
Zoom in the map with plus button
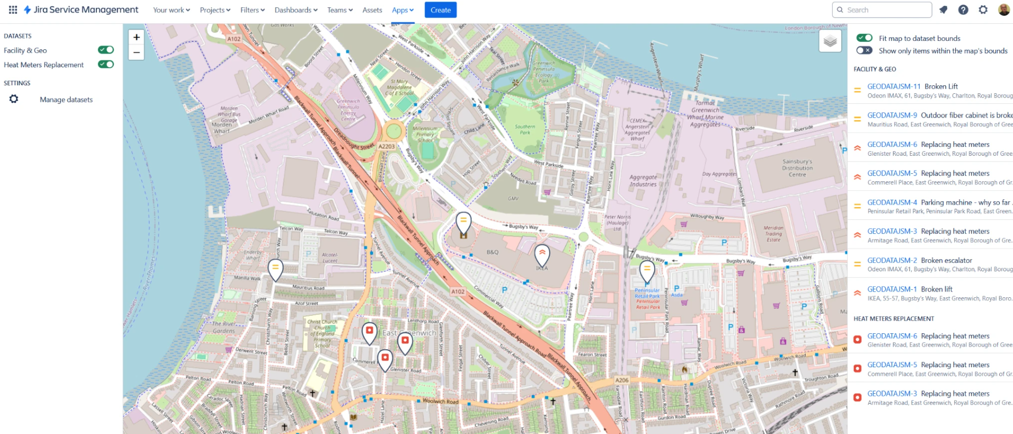pos(136,37)
